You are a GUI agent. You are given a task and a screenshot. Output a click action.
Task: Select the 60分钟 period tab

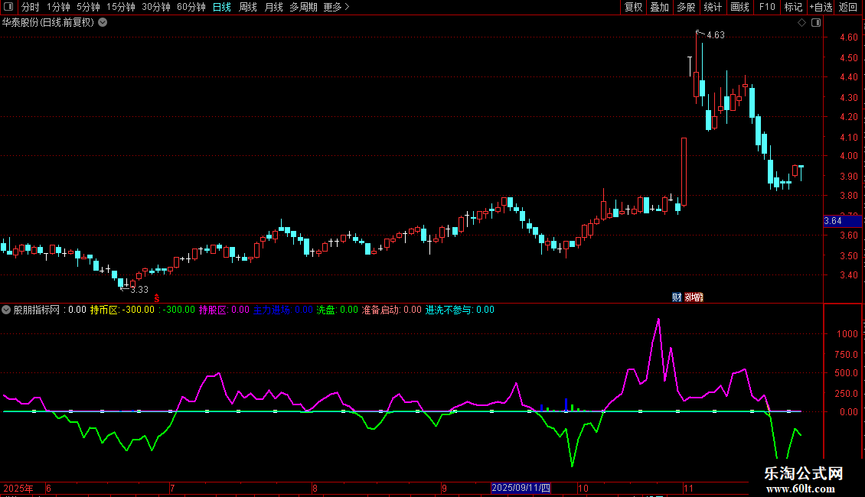point(191,7)
